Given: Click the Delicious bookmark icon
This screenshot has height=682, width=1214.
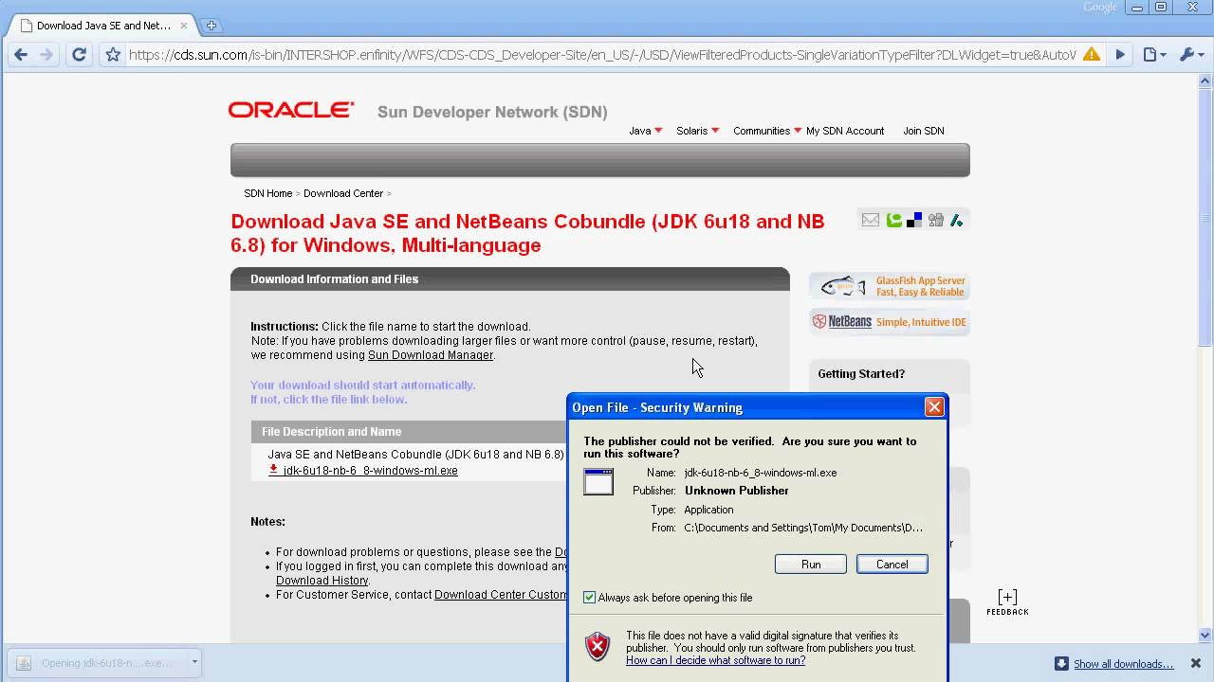Looking at the screenshot, I should pyautogui.click(x=914, y=221).
